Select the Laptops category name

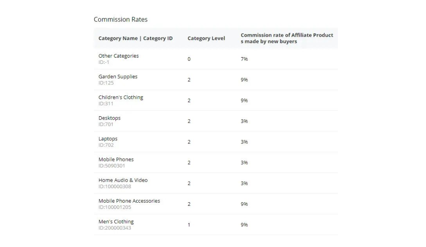(108, 138)
